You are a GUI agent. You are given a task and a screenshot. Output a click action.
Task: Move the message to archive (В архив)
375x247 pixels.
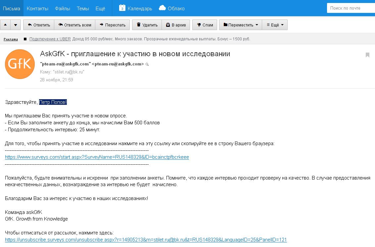point(176,25)
